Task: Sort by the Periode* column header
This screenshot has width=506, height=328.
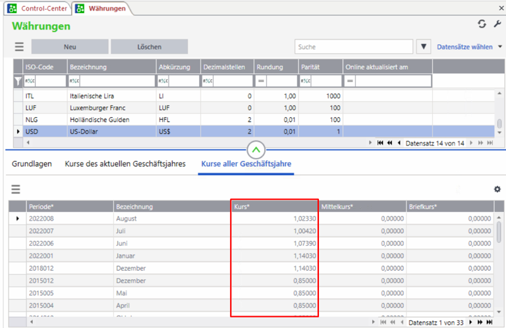Action: 69,207
